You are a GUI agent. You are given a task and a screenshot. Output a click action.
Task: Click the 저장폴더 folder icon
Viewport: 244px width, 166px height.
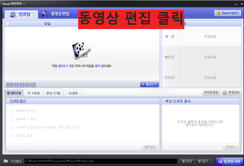coord(6,161)
